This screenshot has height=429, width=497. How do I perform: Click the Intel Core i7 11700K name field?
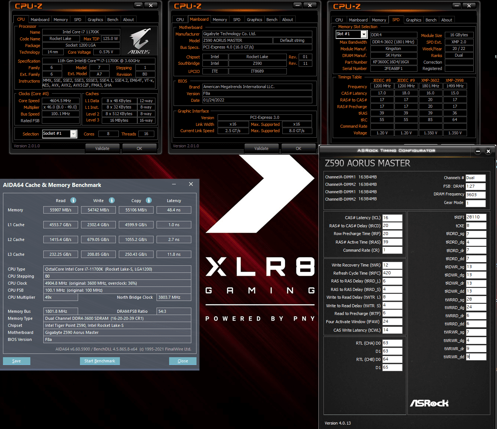pyautogui.click(x=81, y=32)
